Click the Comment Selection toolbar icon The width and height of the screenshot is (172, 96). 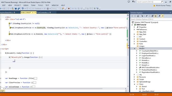point(94,9)
